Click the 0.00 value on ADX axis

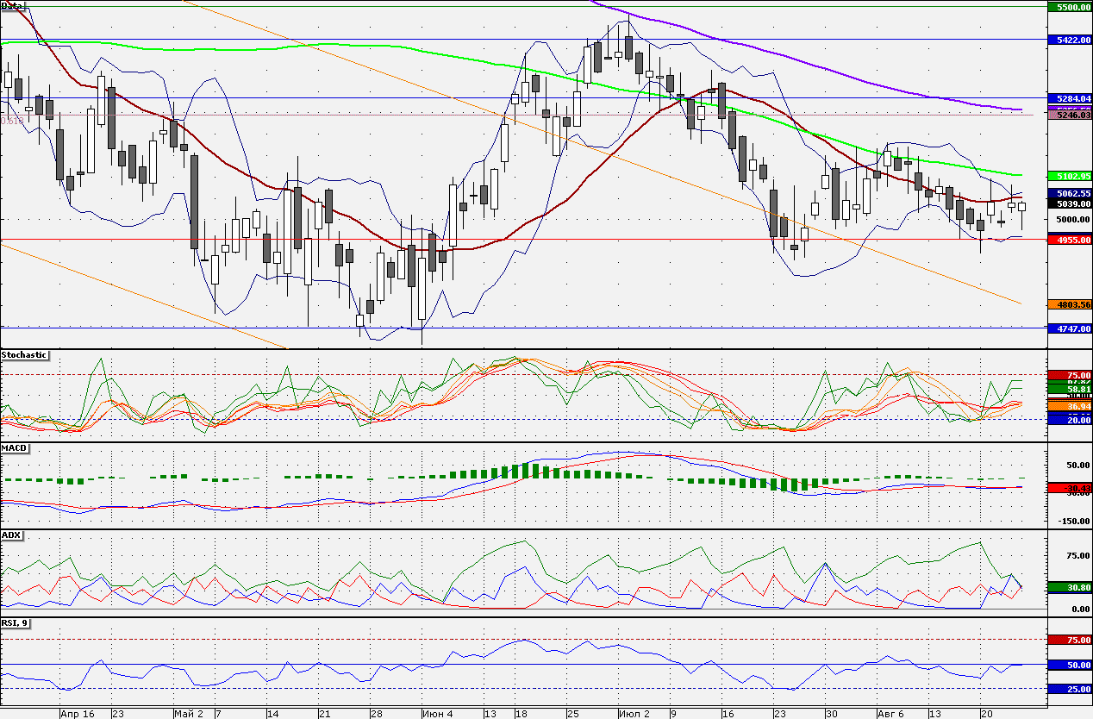pos(1080,609)
